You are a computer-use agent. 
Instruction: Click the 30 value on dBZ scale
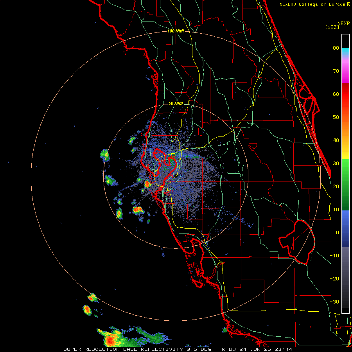(x=336, y=163)
